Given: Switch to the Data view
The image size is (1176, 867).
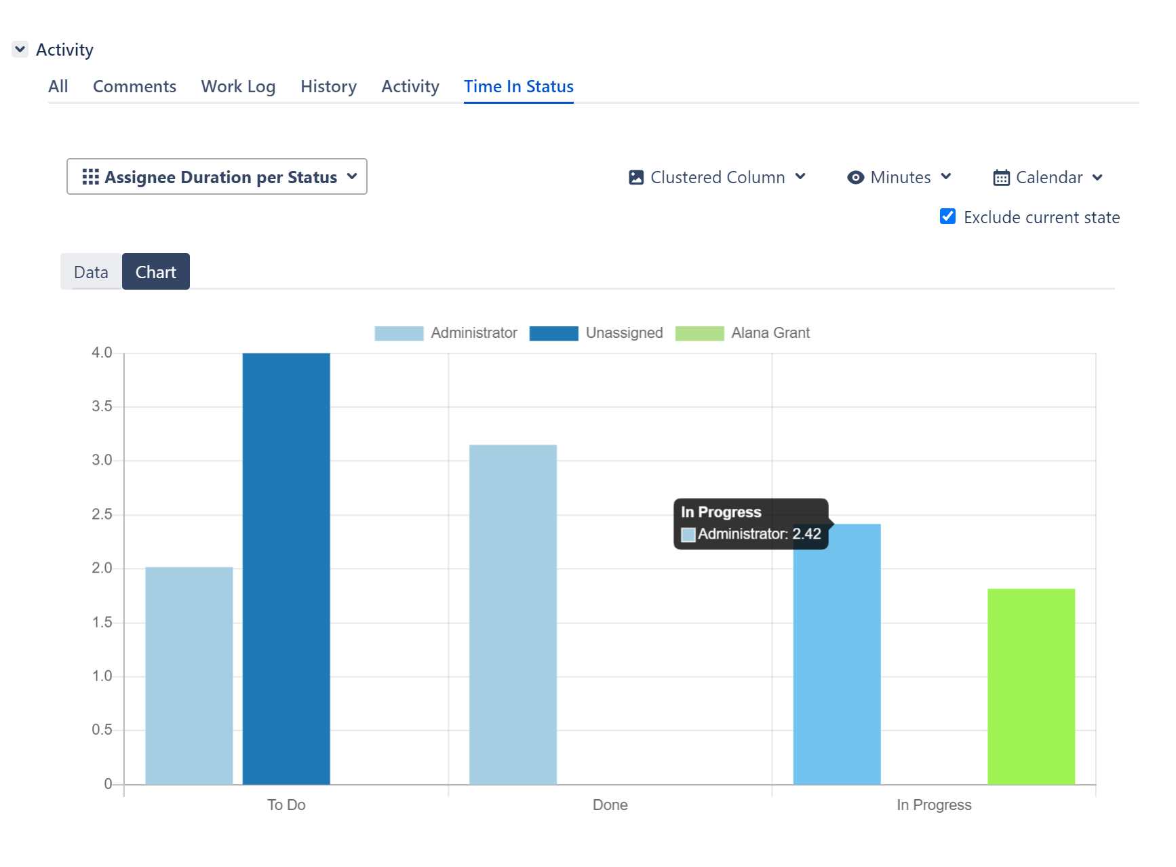Looking at the screenshot, I should (91, 272).
